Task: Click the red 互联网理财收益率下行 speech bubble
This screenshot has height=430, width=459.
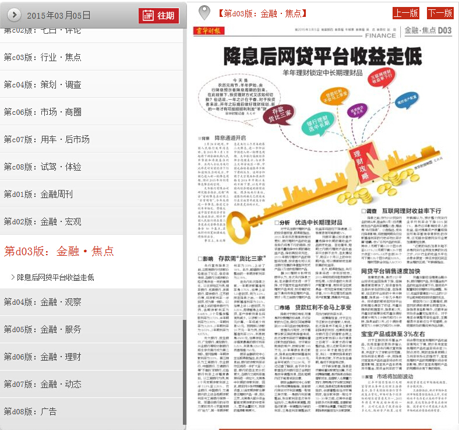Action: point(382,78)
